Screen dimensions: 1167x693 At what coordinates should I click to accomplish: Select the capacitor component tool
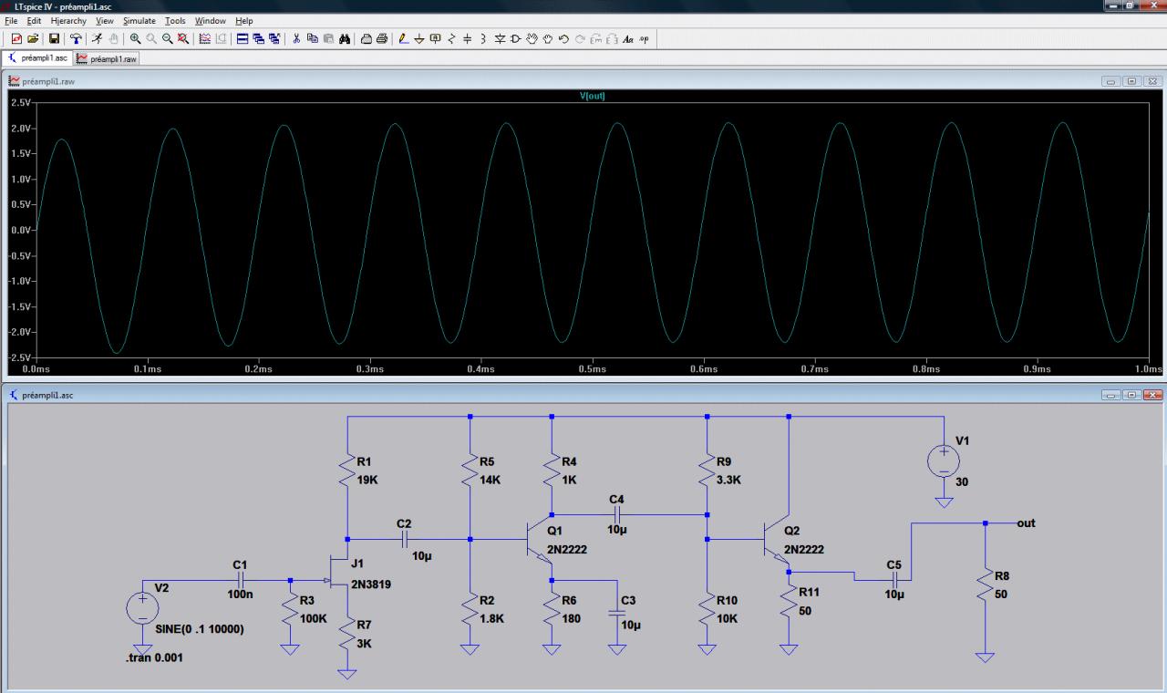pos(467,38)
